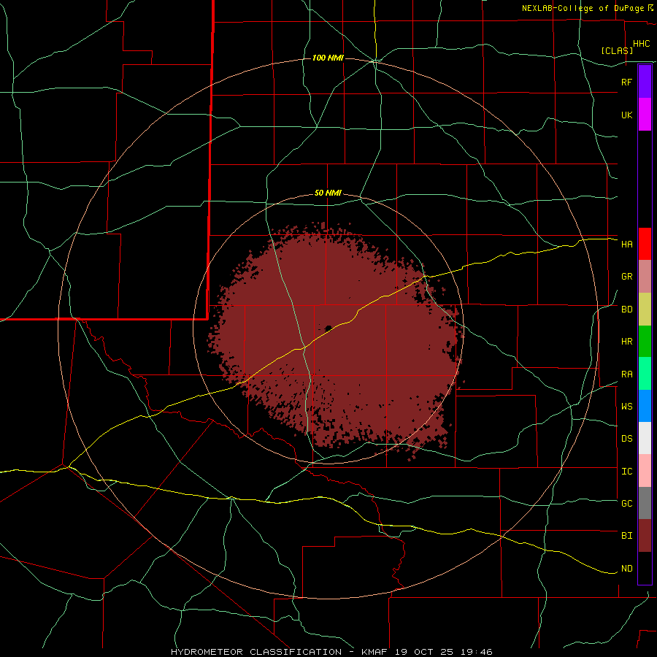Click the DS white legend swatch
657x657 pixels.
click(645, 438)
